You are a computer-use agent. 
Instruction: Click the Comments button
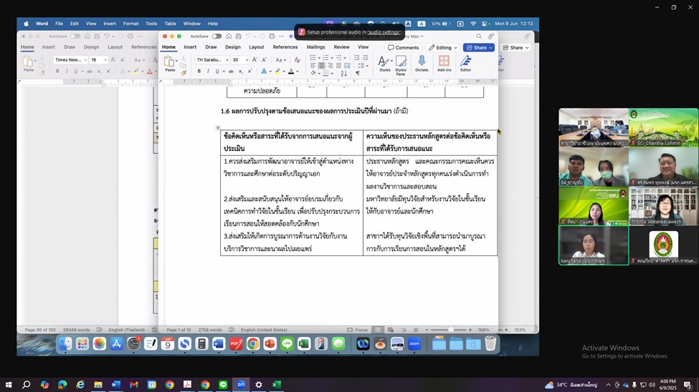pos(404,47)
